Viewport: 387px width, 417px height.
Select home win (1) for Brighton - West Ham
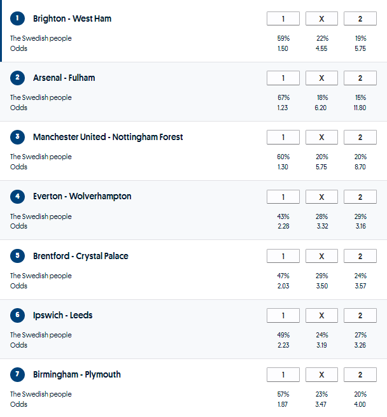pyautogui.click(x=283, y=18)
